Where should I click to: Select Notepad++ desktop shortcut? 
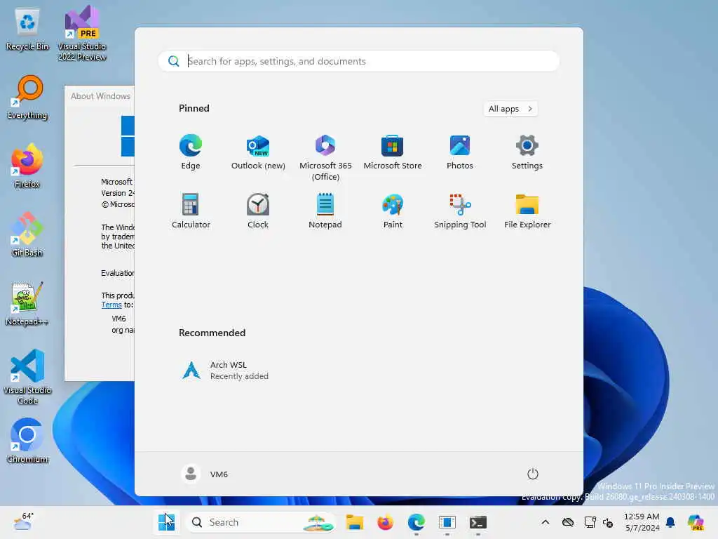pyautogui.click(x=27, y=303)
